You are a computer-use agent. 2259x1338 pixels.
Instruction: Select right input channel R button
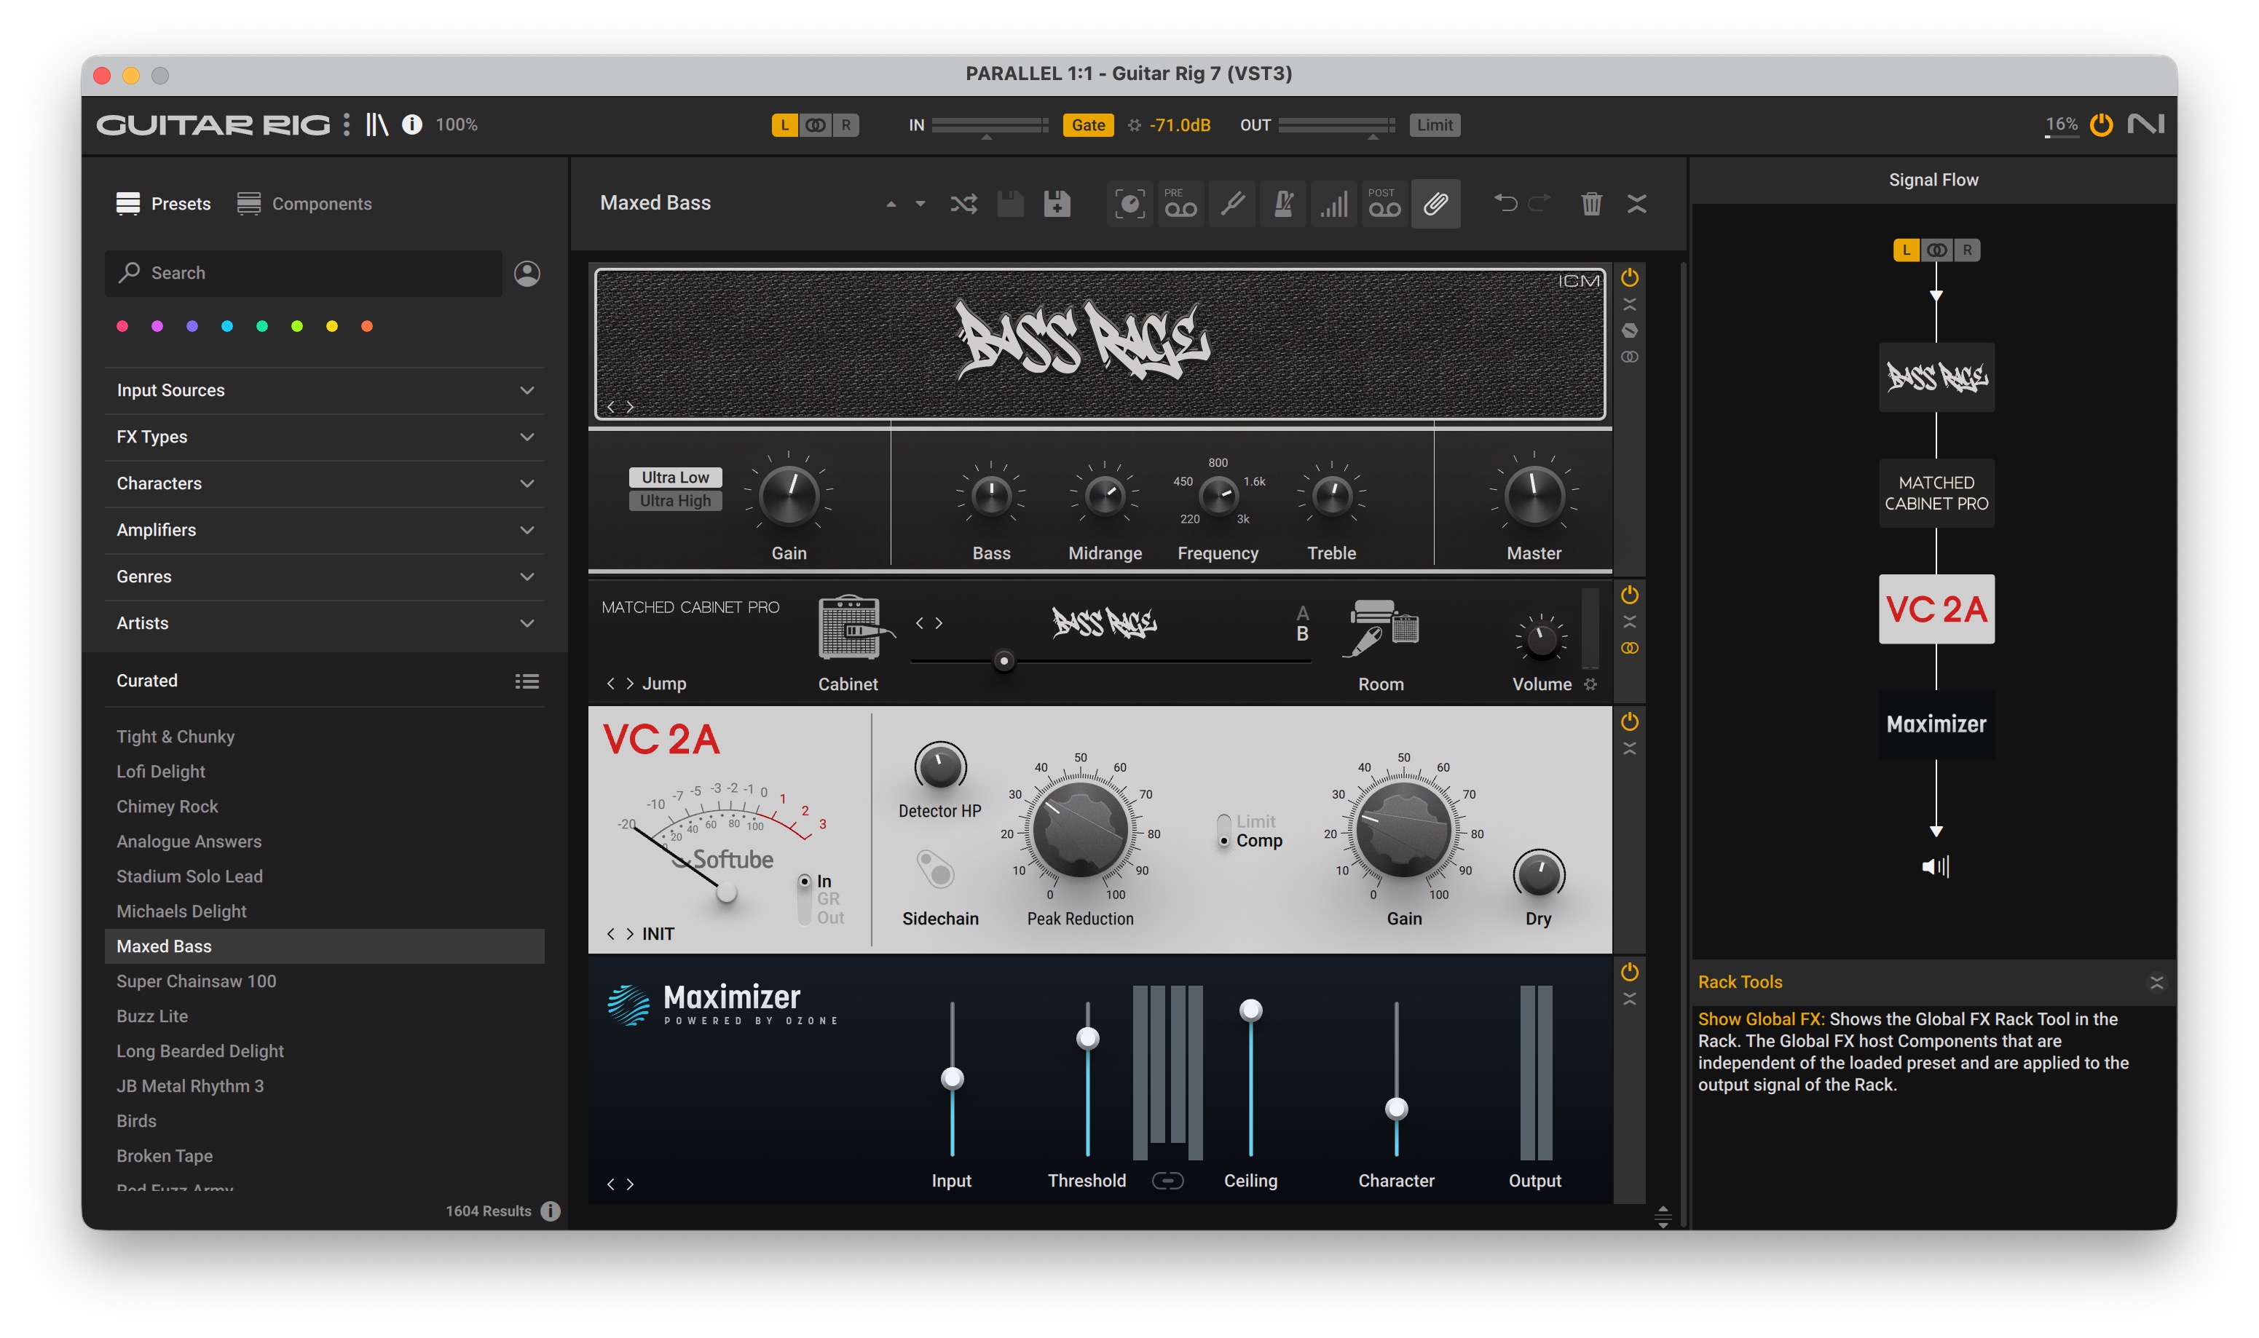[846, 125]
